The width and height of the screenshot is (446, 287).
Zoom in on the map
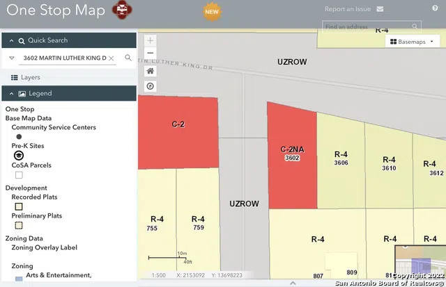(x=151, y=41)
